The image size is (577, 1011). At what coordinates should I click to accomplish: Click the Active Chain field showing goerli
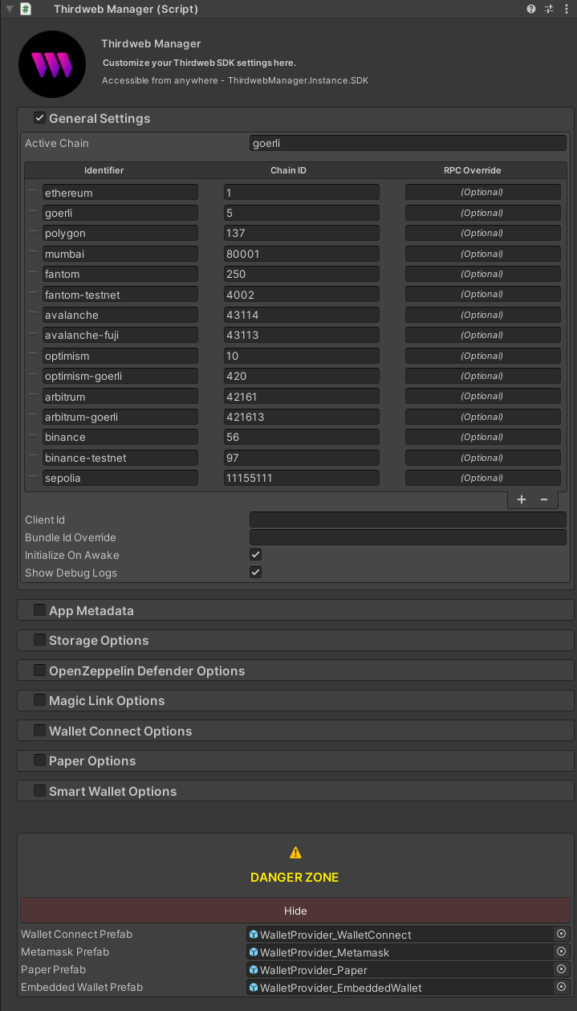pos(408,143)
